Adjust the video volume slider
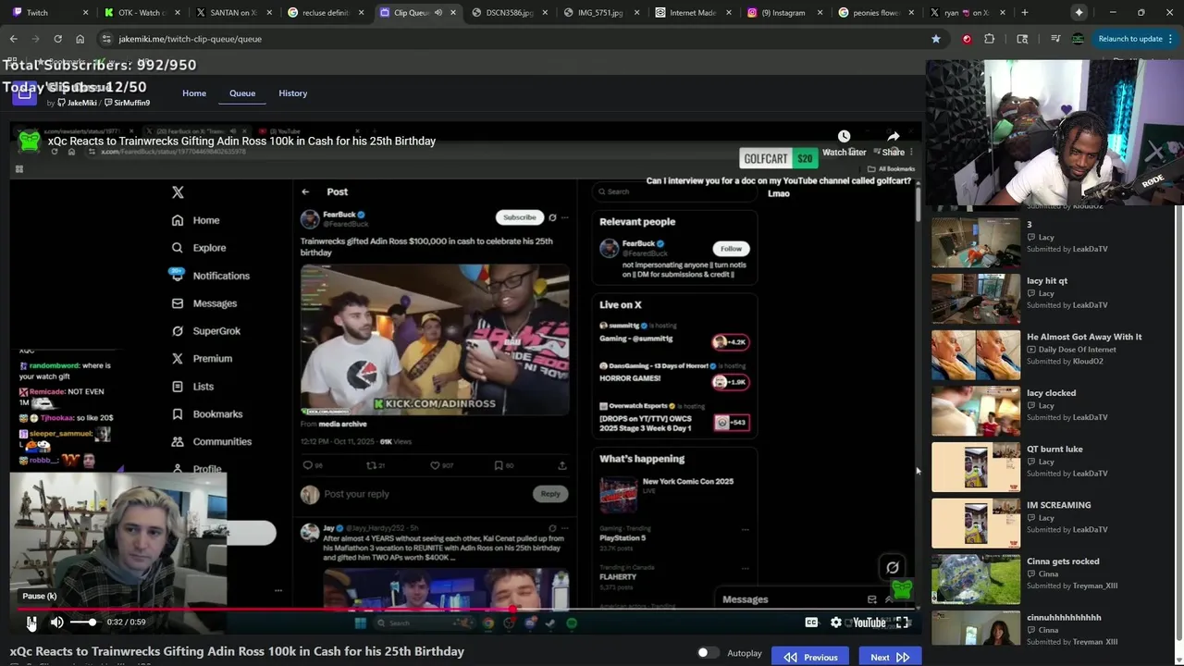This screenshot has width=1184, height=666. tap(83, 623)
